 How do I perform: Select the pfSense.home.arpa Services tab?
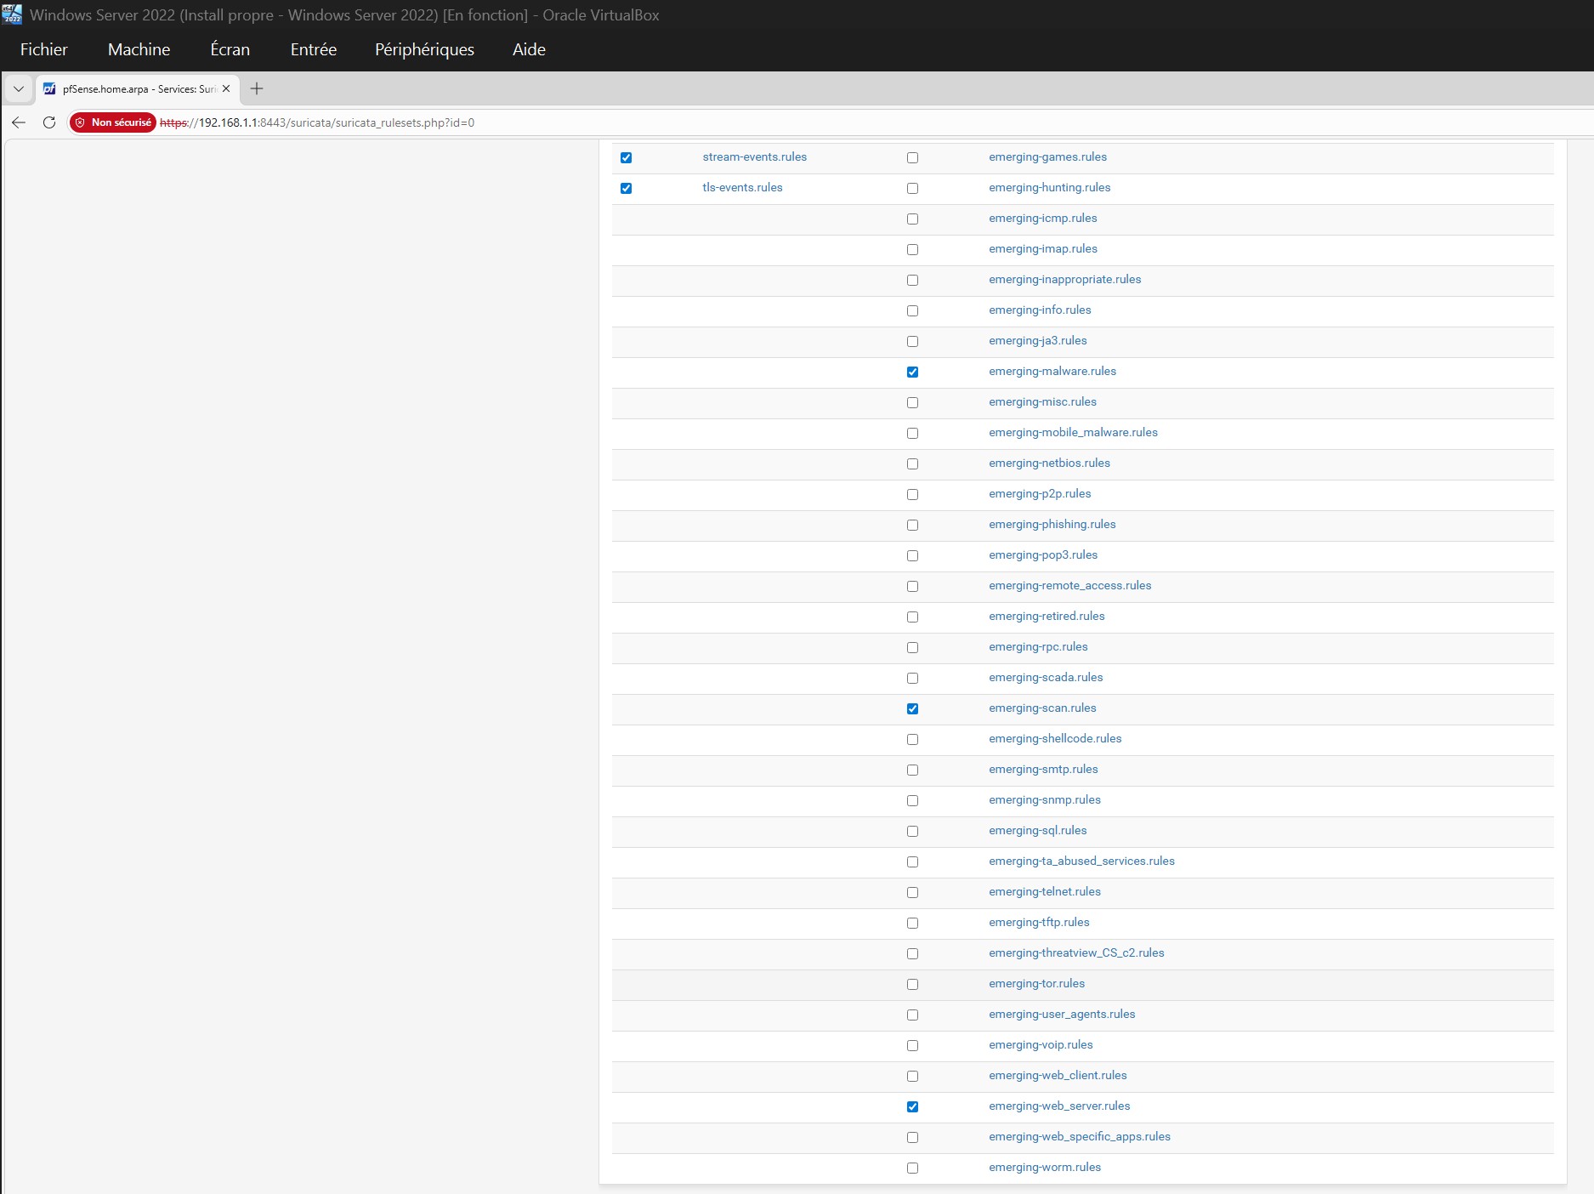click(x=138, y=88)
